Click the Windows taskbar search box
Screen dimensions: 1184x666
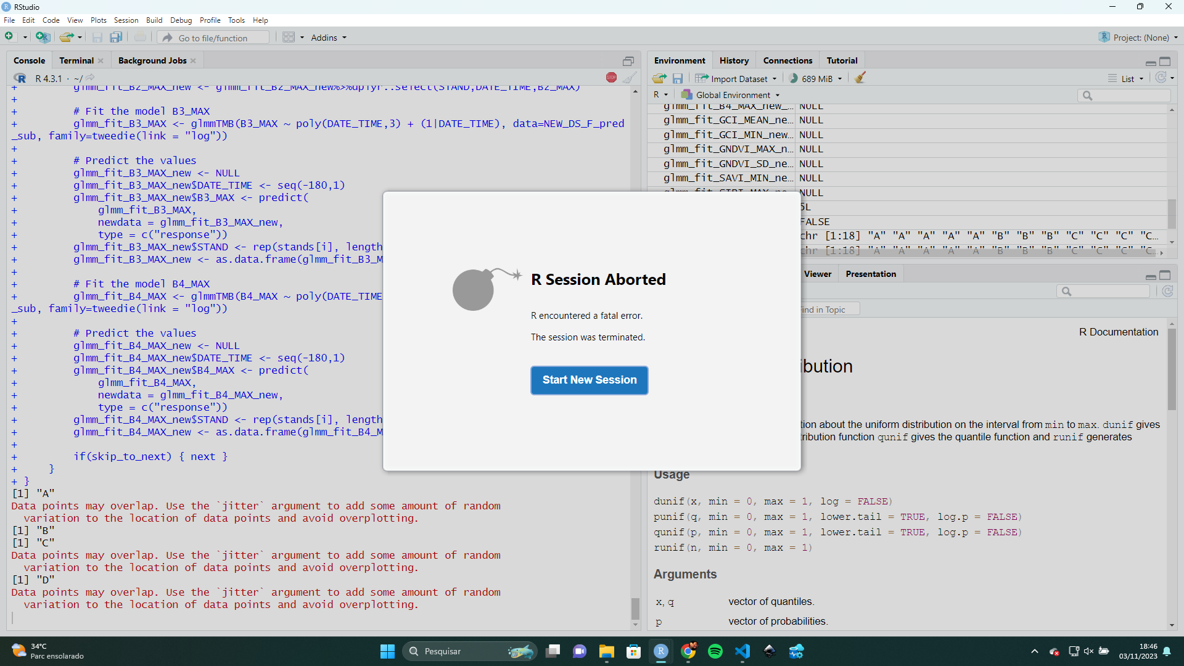[x=470, y=651]
